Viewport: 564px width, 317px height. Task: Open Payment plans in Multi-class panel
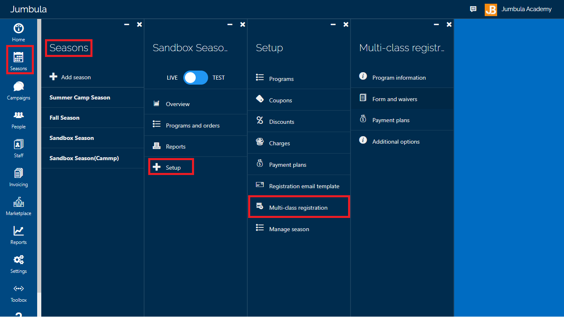[x=402, y=120]
